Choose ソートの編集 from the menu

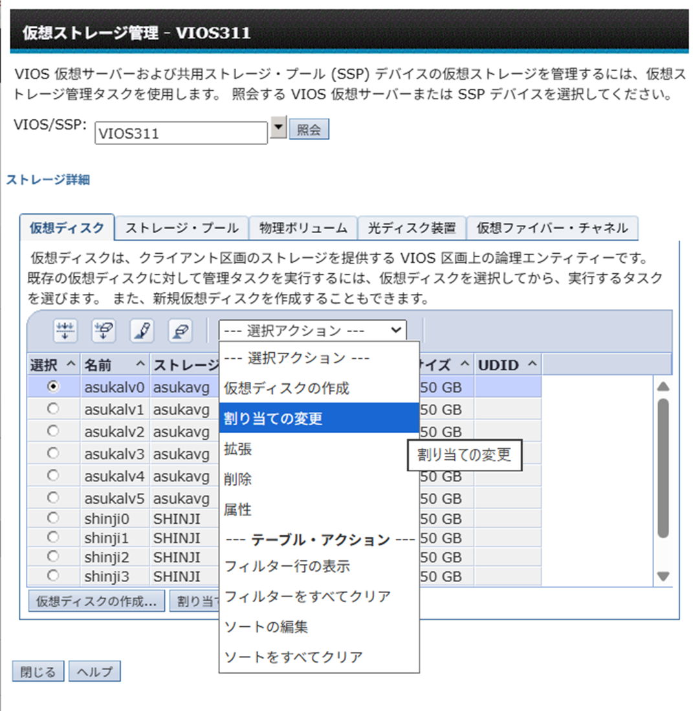click(318, 627)
